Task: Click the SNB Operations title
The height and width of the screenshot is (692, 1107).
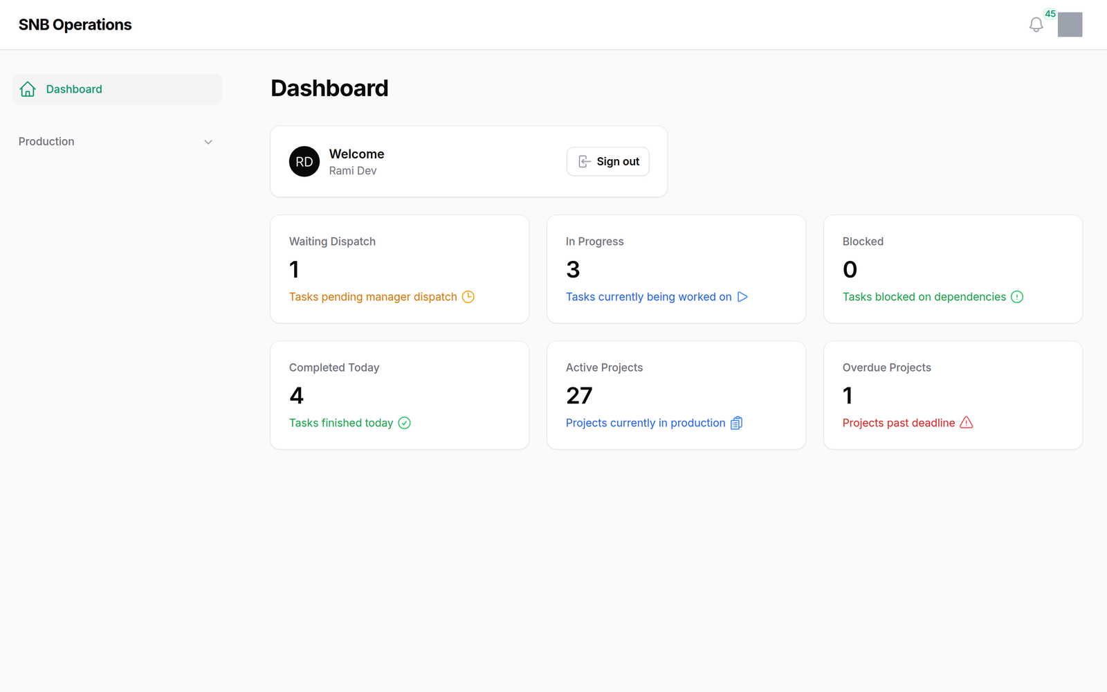Action: 75,25
